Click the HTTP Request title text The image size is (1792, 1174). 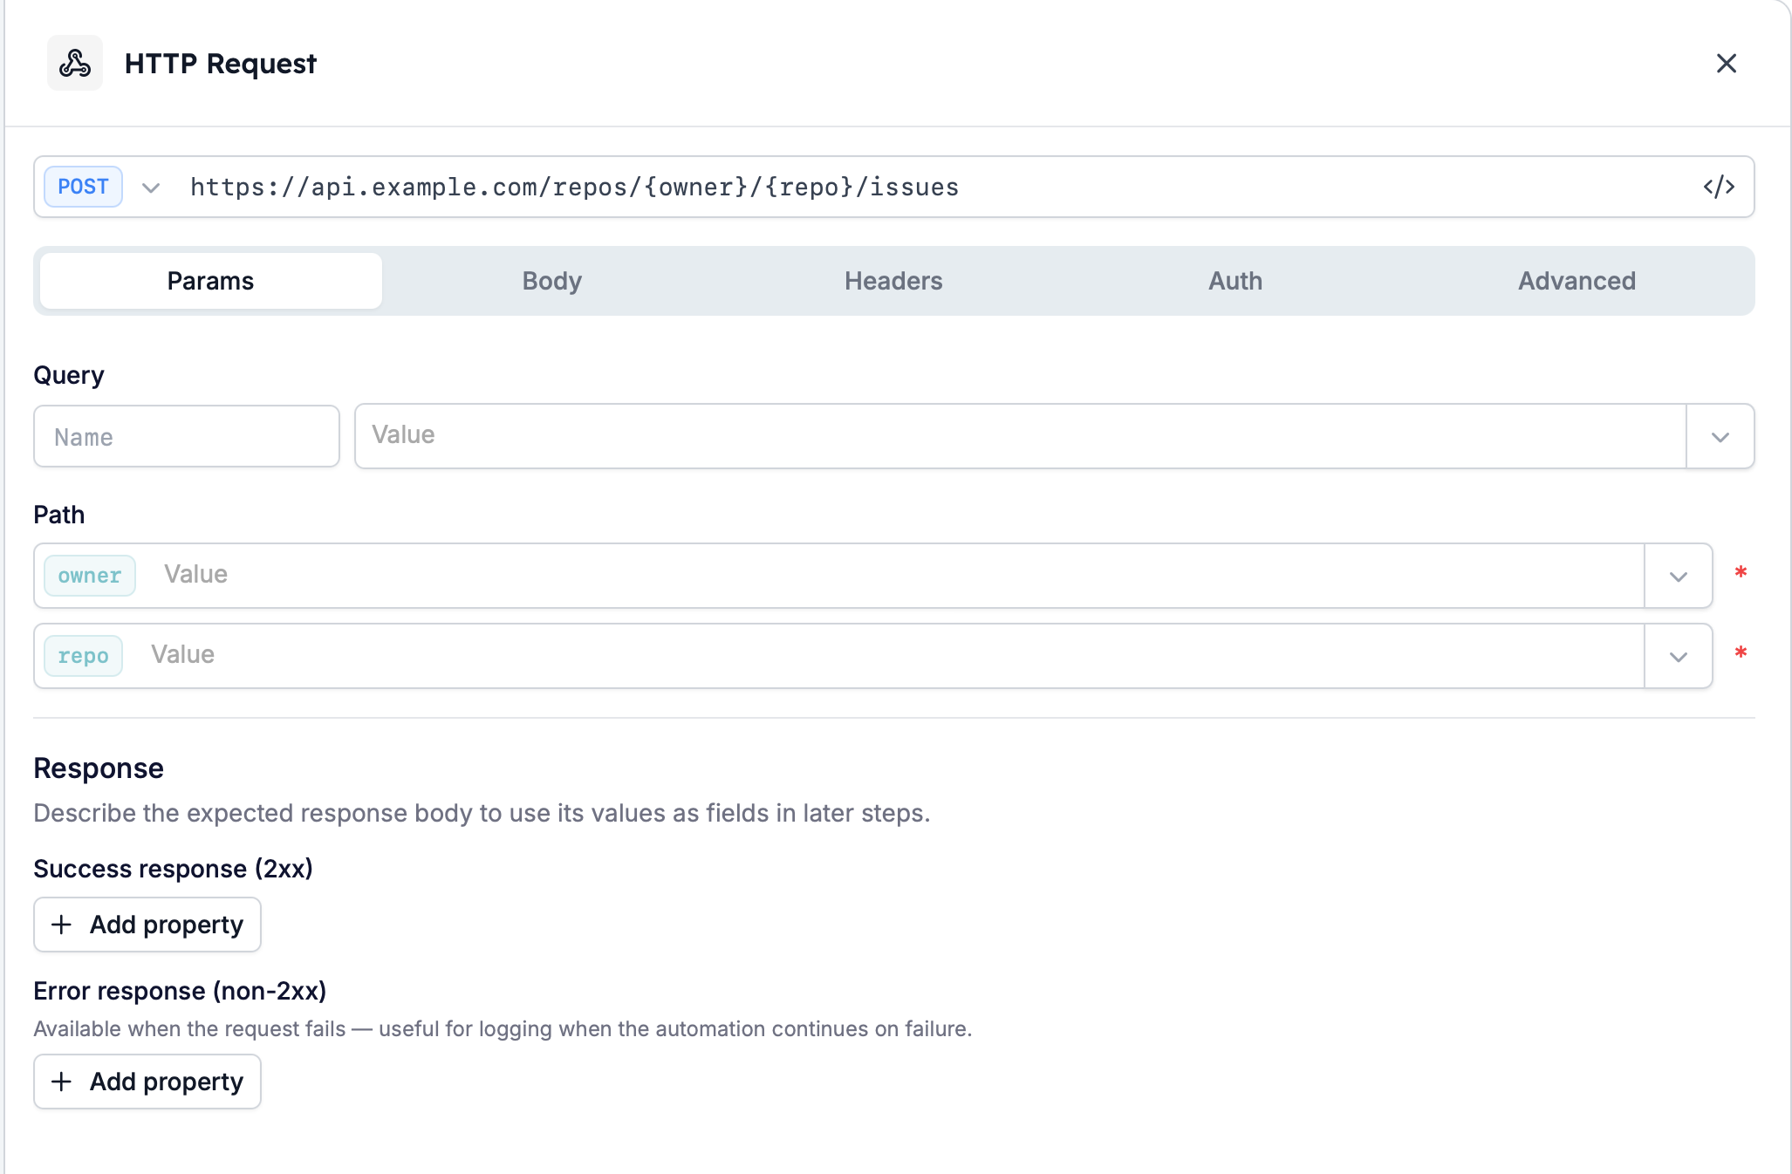coord(221,64)
